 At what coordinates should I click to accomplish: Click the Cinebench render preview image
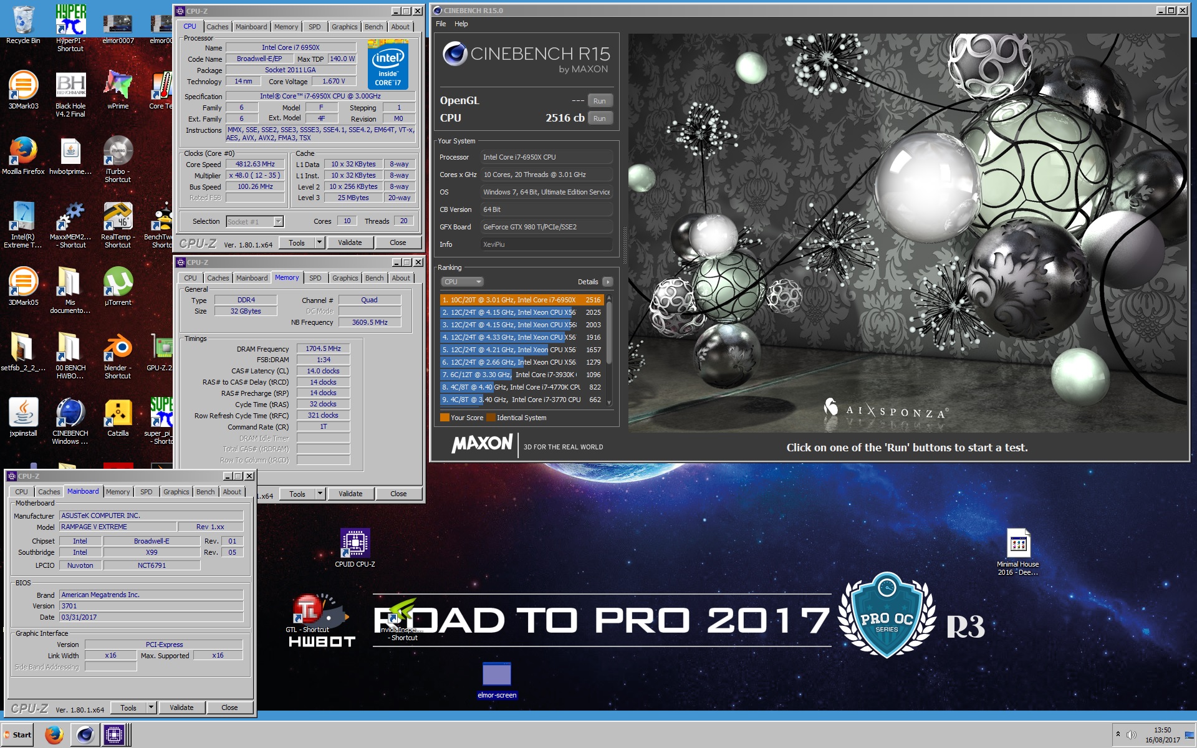pos(908,233)
